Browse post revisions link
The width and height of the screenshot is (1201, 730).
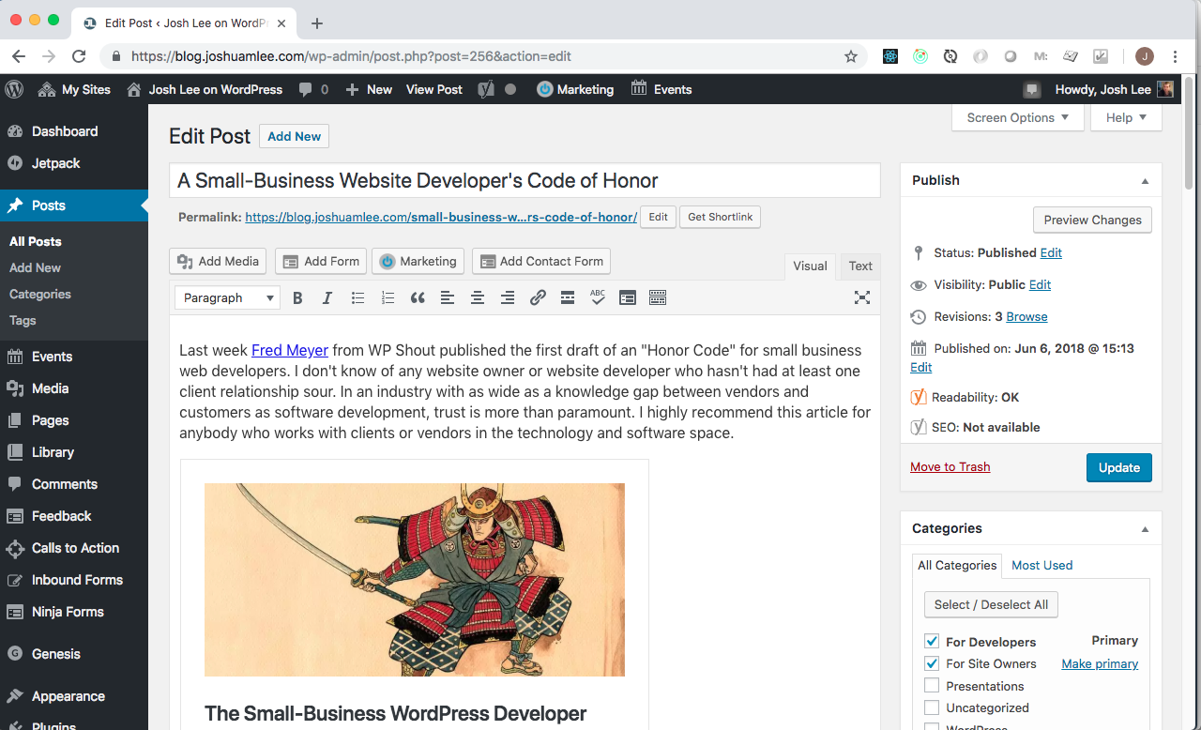click(1026, 316)
